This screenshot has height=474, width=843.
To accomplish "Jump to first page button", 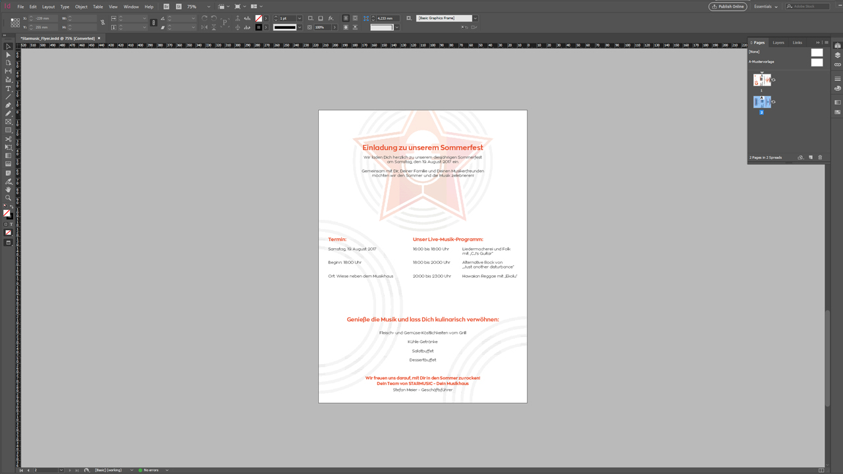I will 21,470.
